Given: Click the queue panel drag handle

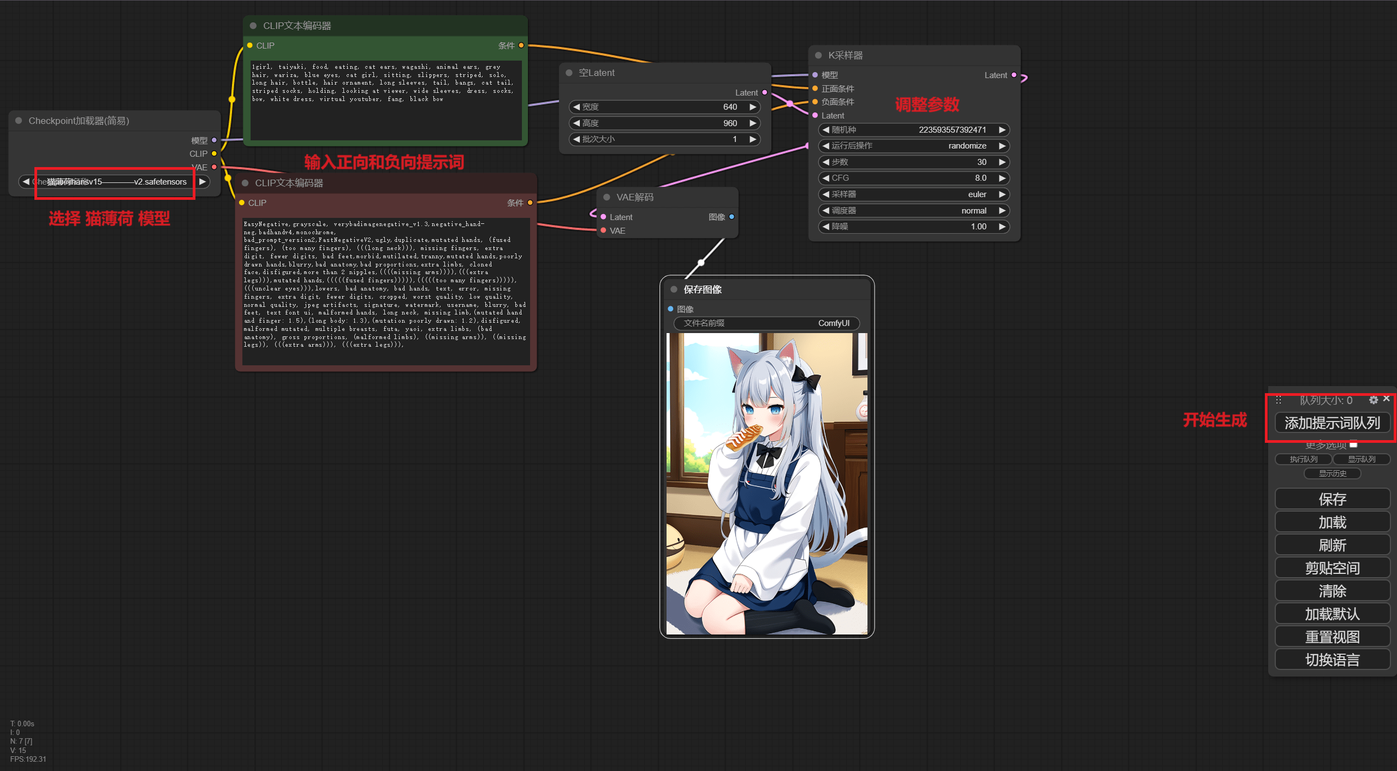Looking at the screenshot, I should coord(1279,400).
